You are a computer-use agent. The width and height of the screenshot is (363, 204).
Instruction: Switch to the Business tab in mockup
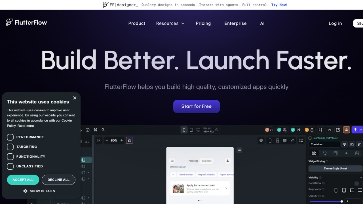(207, 161)
